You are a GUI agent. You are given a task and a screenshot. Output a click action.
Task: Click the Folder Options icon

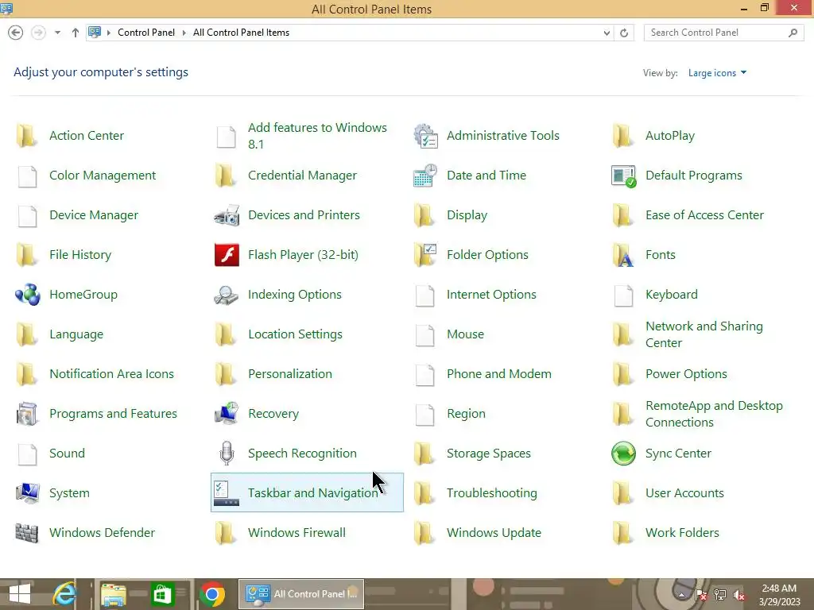(x=425, y=255)
